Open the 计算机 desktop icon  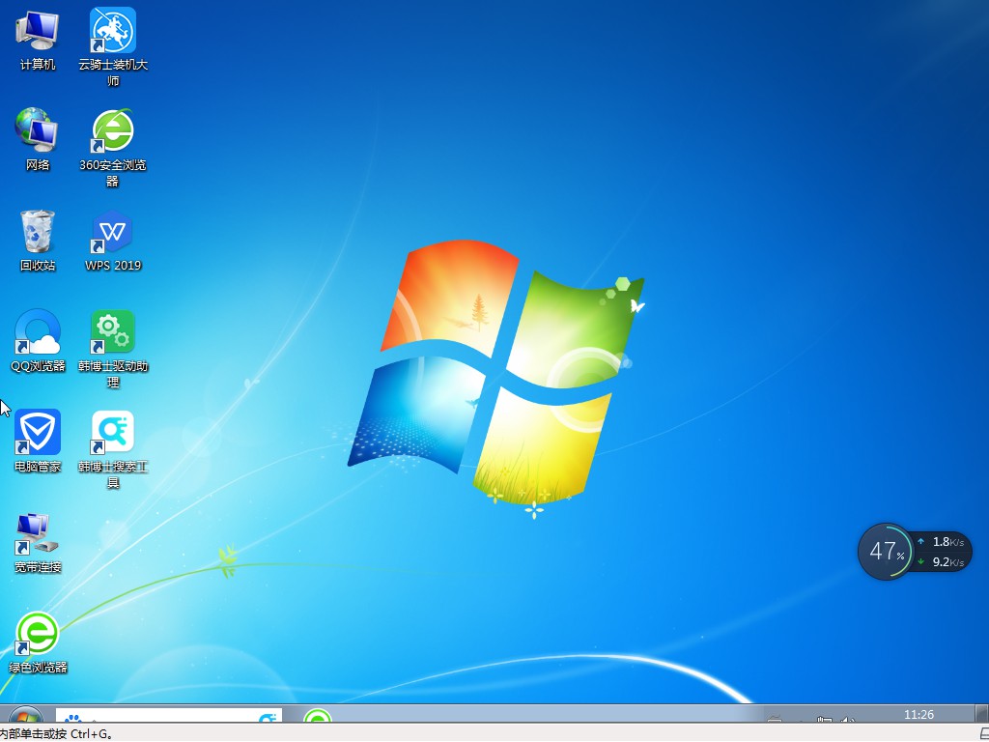38,39
